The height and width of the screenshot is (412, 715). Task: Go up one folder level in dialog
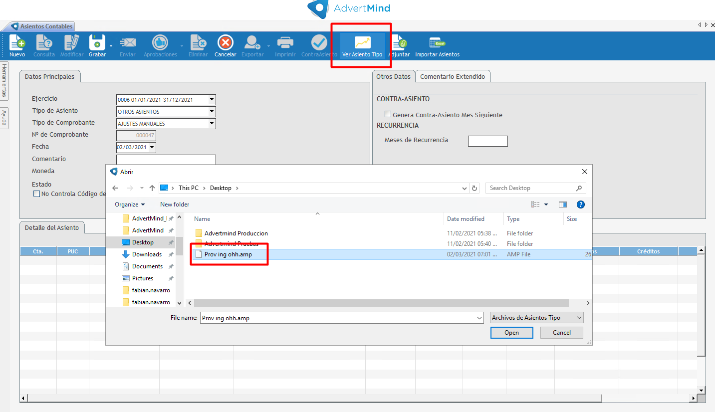point(152,188)
